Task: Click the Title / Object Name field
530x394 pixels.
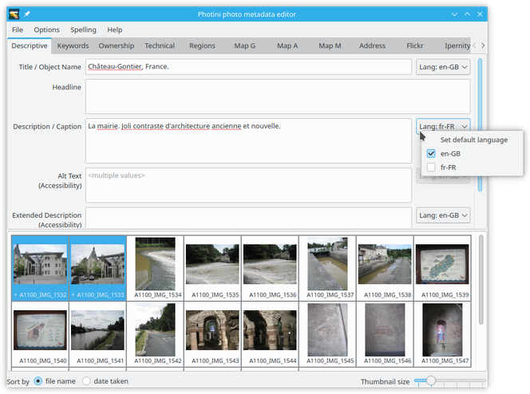Action: pos(248,67)
